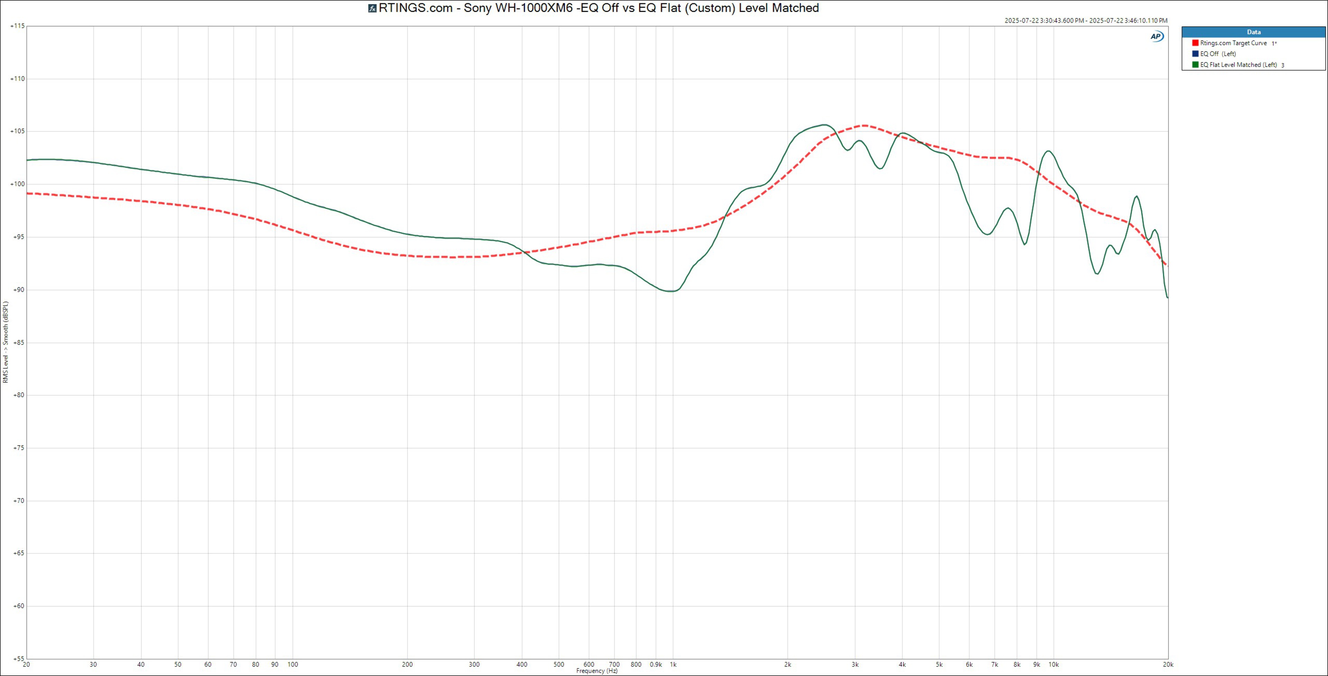Click the +115 value on the Y axis
1328x676 pixels.
click(x=17, y=26)
